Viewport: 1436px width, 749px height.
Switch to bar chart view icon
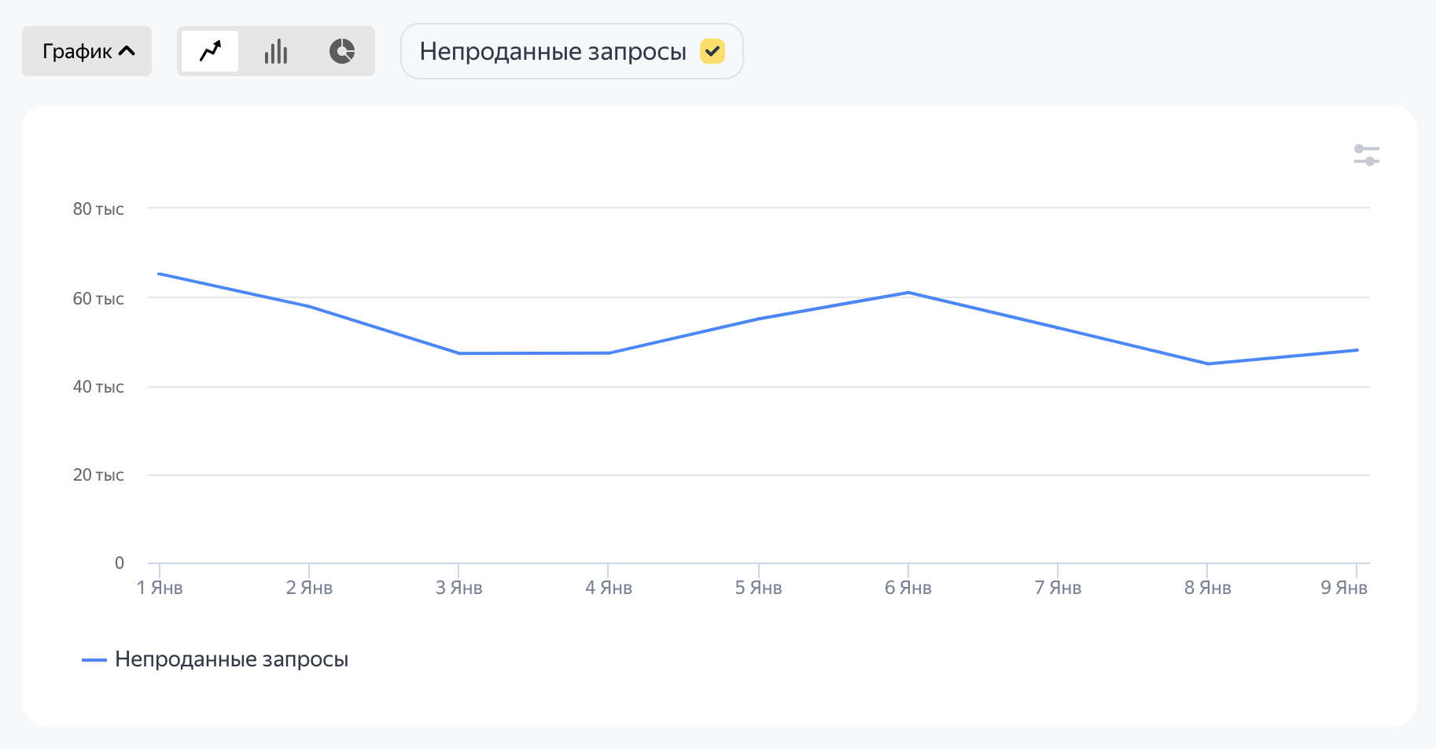pos(276,51)
